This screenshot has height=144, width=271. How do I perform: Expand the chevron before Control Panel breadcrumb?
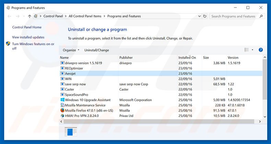(40, 16)
